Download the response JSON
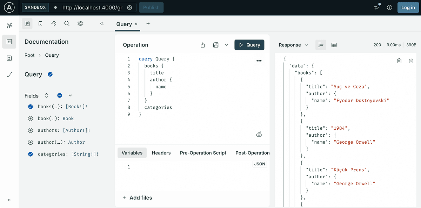The width and height of the screenshot is (421, 208). click(411, 60)
